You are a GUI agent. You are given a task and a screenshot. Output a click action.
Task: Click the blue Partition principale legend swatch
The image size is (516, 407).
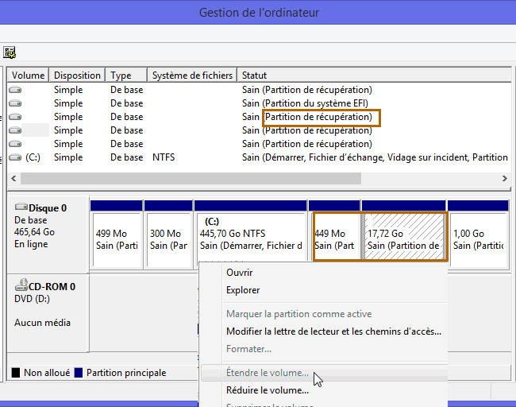pos(79,373)
